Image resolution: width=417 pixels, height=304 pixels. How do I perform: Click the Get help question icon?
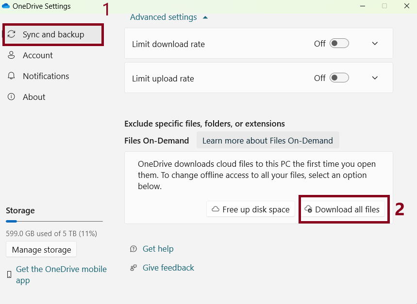[x=133, y=249]
